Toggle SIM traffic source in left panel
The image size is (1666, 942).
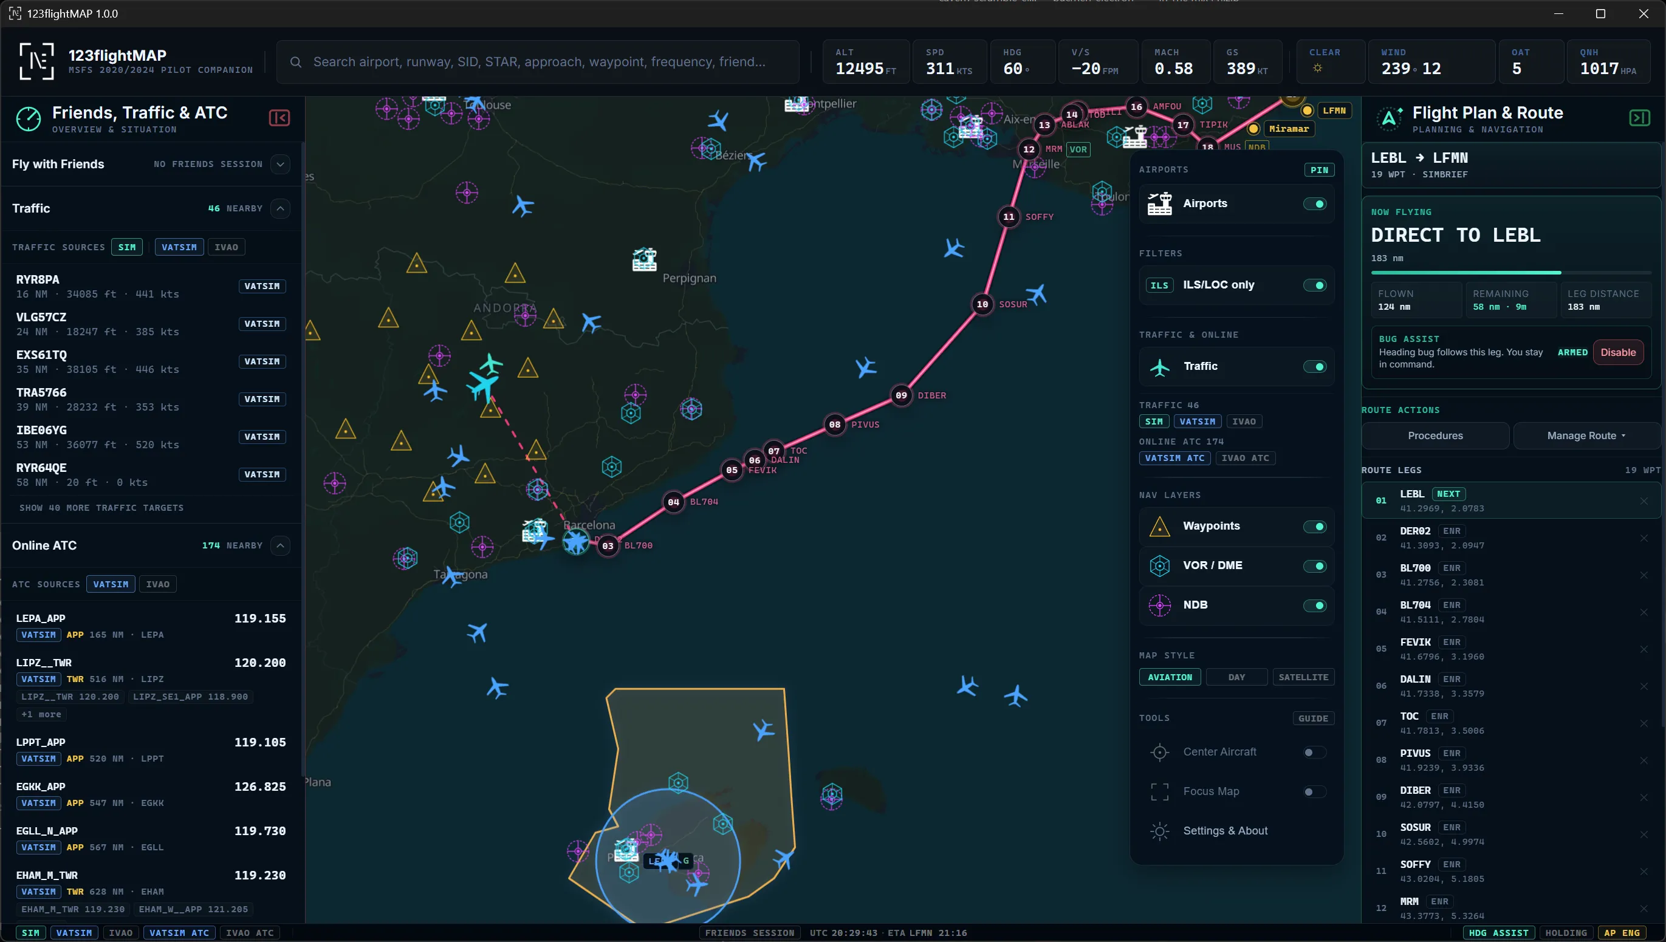pyautogui.click(x=127, y=247)
